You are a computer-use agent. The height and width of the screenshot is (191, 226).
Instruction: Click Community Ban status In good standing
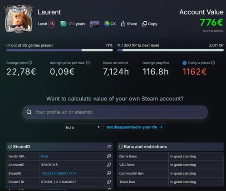click(183, 173)
